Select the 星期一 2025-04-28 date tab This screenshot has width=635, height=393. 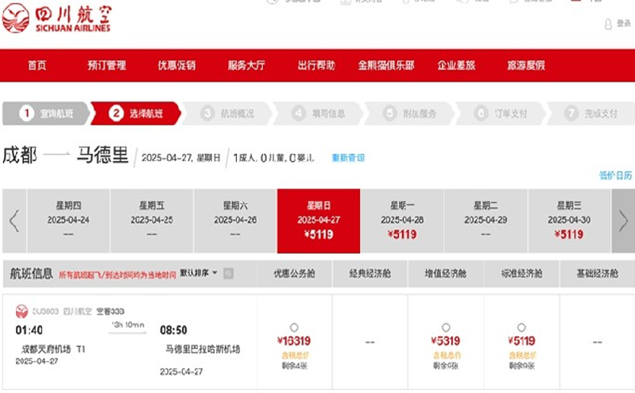402,221
